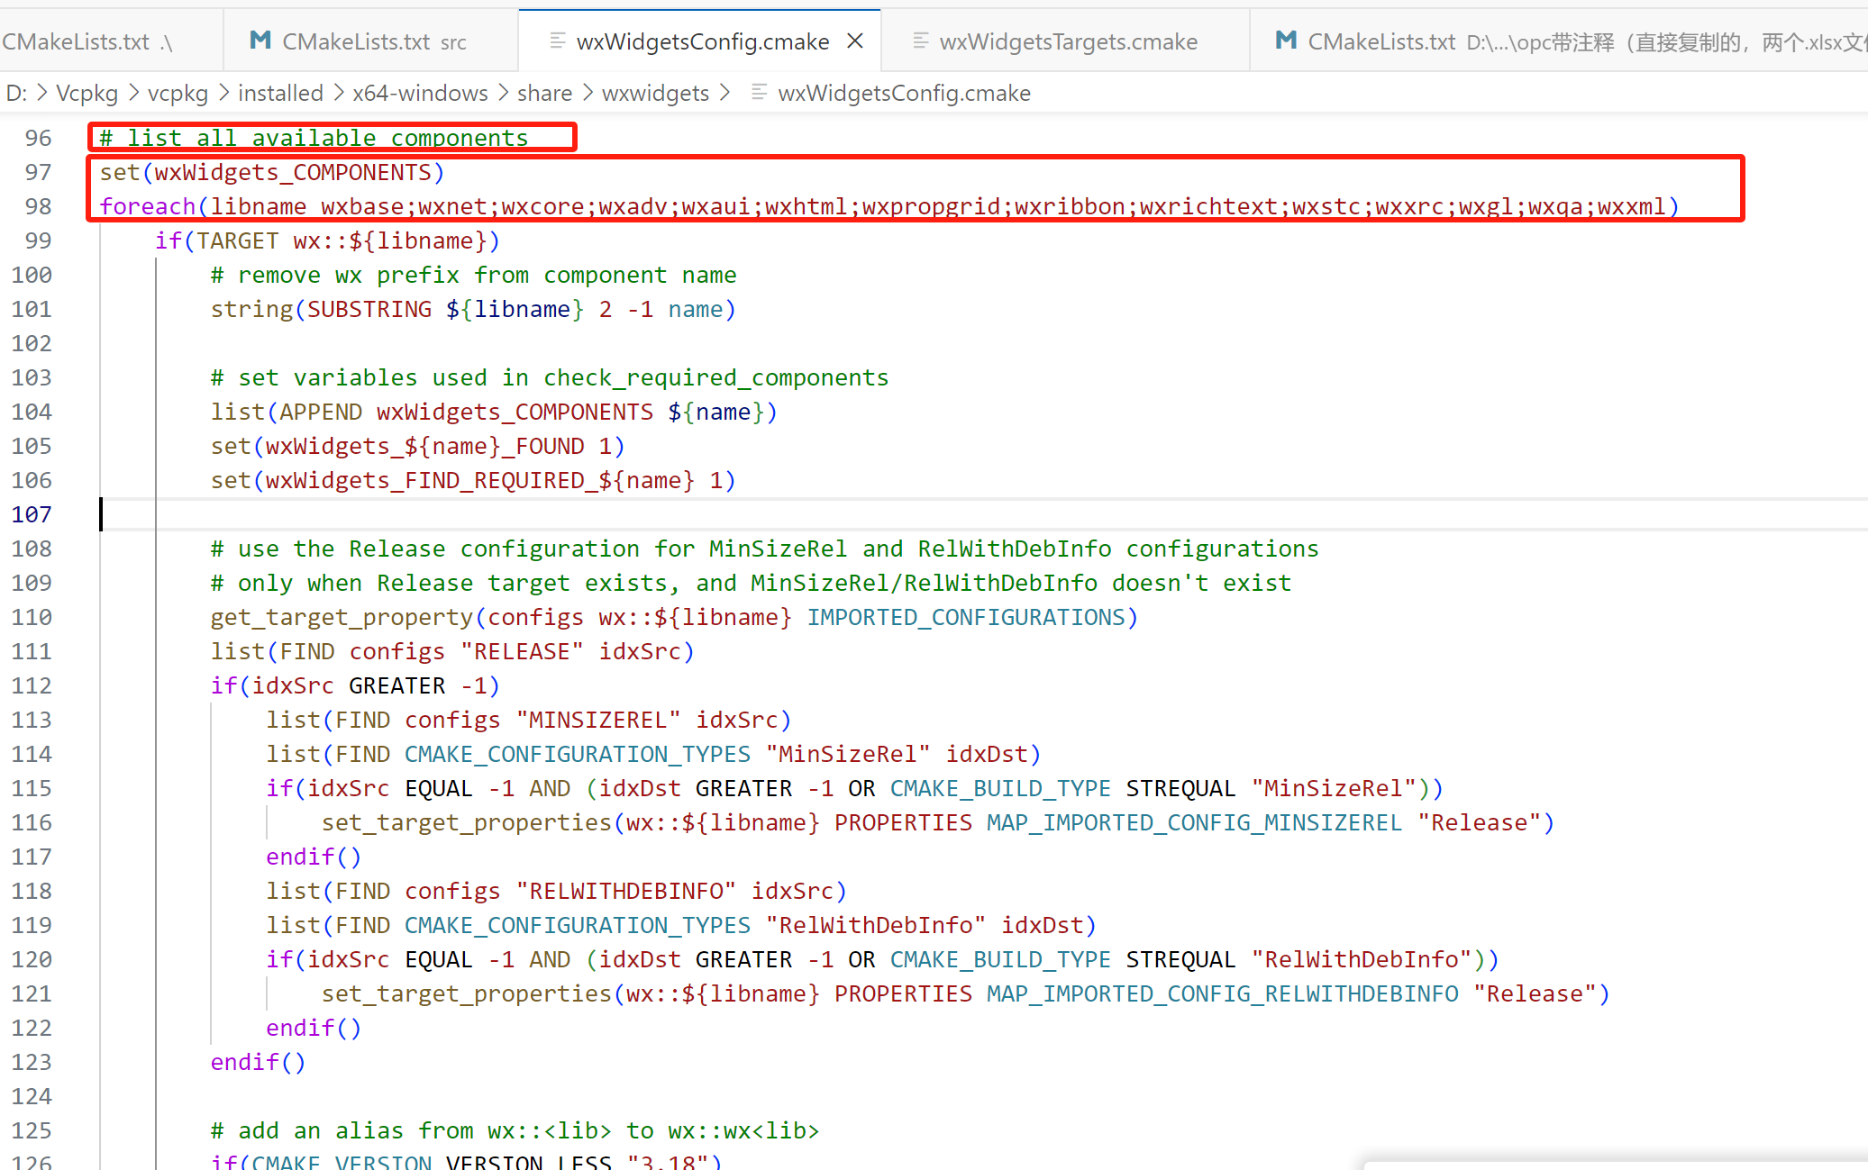
Task: Open the installed breadcrumb folder
Action: tap(280, 94)
